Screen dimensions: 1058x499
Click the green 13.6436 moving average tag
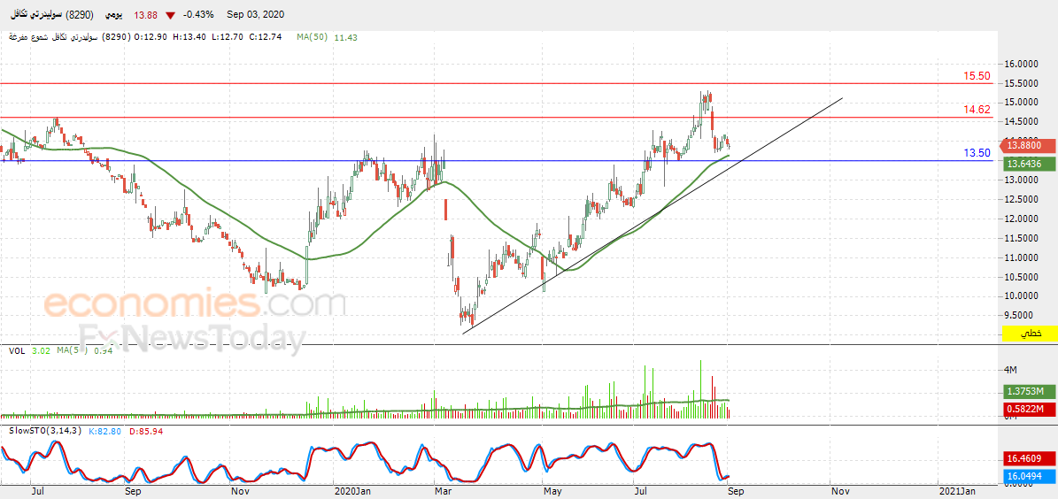(1029, 164)
